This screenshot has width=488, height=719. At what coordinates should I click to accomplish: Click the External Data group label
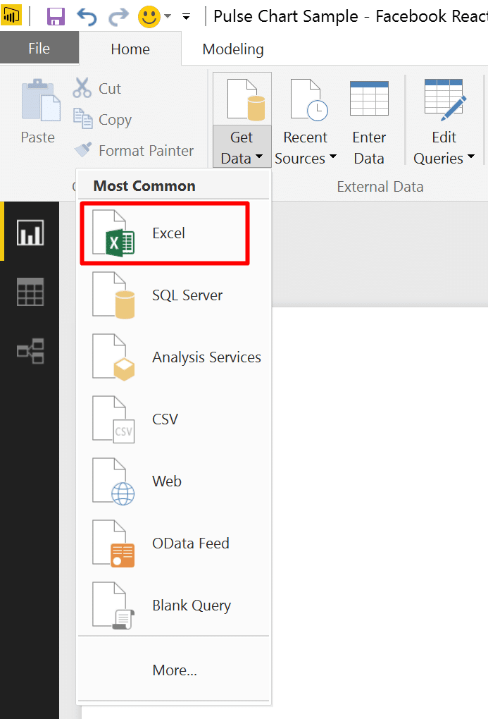point(380,187)
